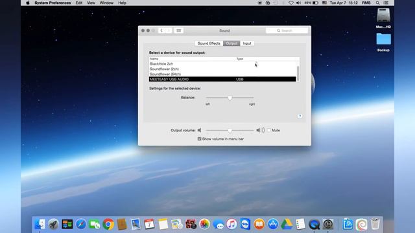Click the RMS user name in menu bar
The image size is (415, 233).
click(366, 3)
